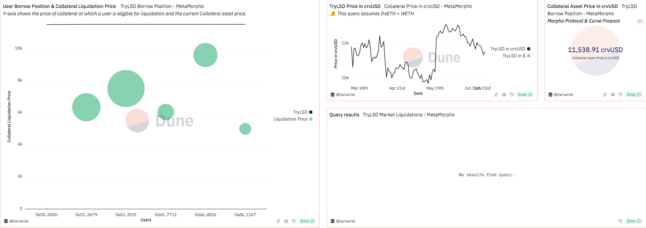Screen dimensions: 646x228
Task: Click the TryLSD black legend color marker in the bubble chart
Action: coord(311,112)
